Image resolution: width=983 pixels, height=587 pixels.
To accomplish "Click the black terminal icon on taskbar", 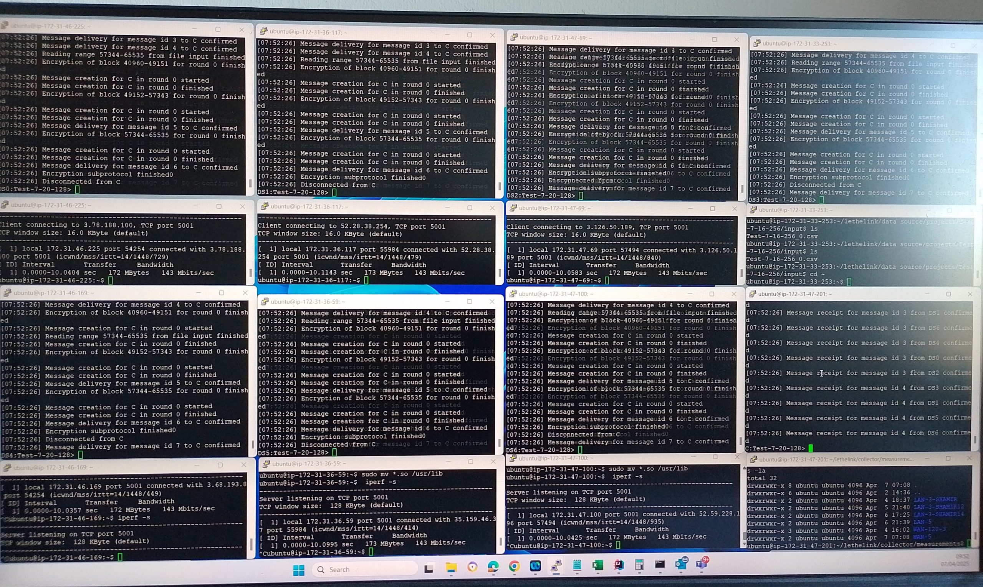I will coord(660,564).
